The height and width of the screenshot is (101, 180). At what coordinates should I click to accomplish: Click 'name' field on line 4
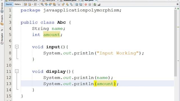(x=57, y=29)
